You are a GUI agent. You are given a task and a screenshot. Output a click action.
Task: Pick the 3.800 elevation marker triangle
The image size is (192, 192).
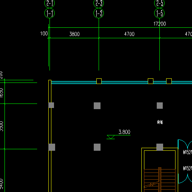(111, 137)
